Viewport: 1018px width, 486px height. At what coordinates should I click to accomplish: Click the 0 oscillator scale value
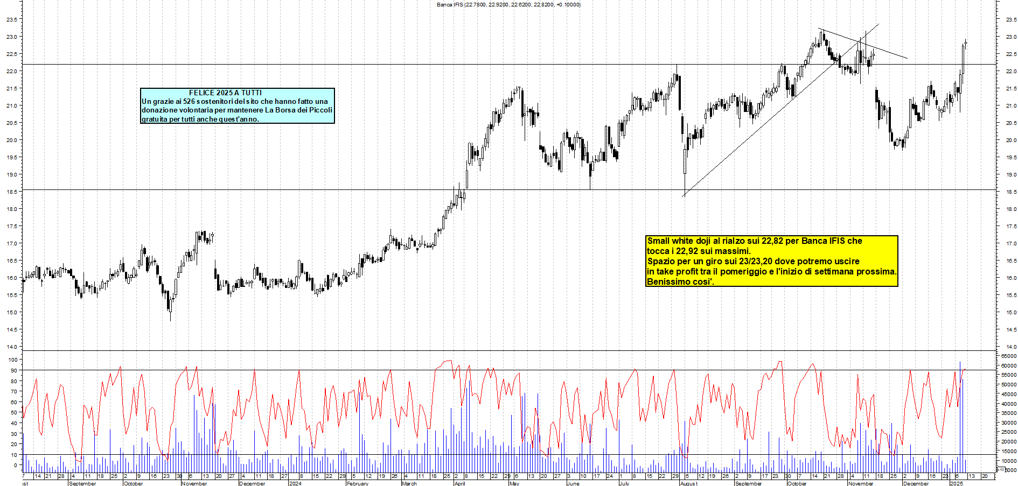click(16, 465)
